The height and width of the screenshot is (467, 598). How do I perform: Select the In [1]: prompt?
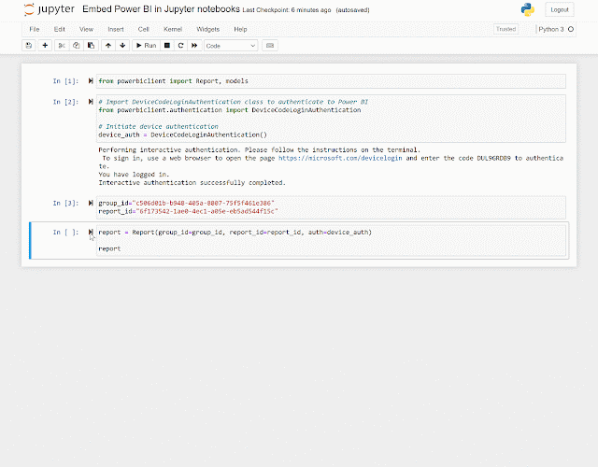point(65,81)
